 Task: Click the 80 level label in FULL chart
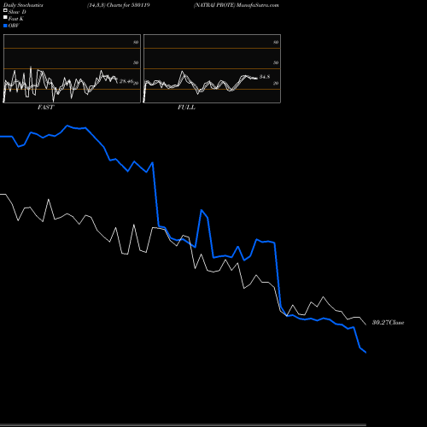276,42
